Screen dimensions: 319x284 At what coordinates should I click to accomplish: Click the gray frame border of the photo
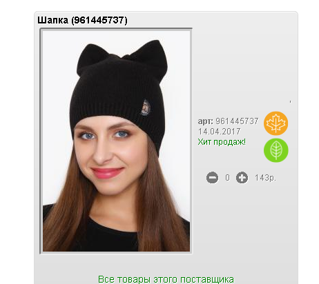tap(41, 141)
